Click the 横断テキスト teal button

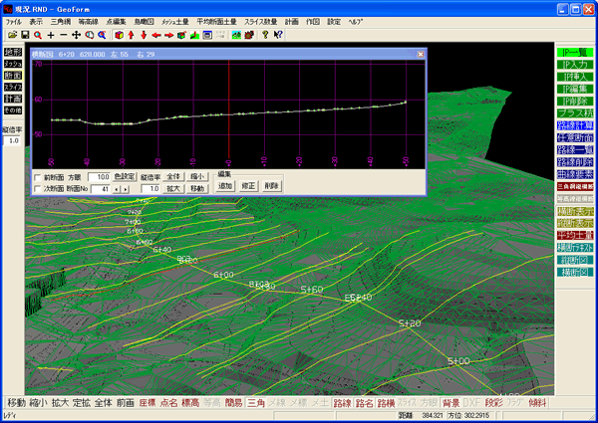coord(575,248)
